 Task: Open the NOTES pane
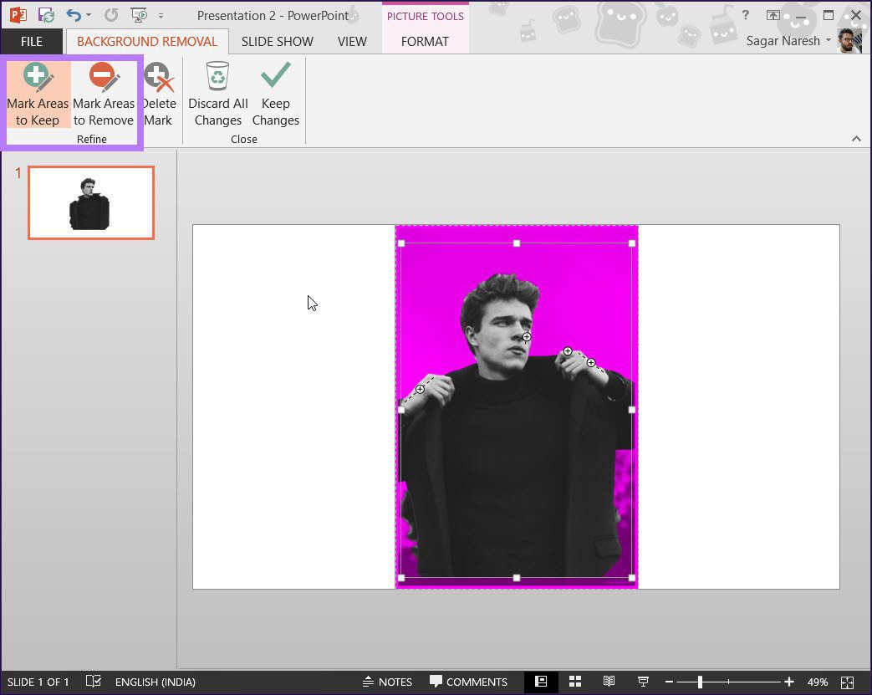pos(387,682)
